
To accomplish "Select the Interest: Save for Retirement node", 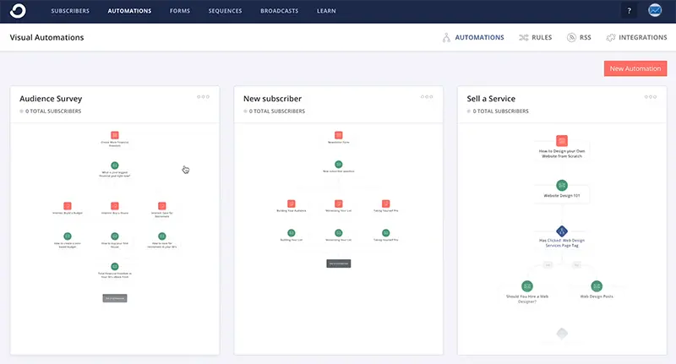I will coord(162,206).
